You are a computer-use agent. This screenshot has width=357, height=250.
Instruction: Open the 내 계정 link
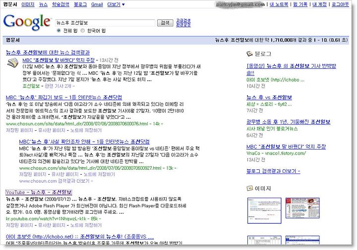pos(319,4)
